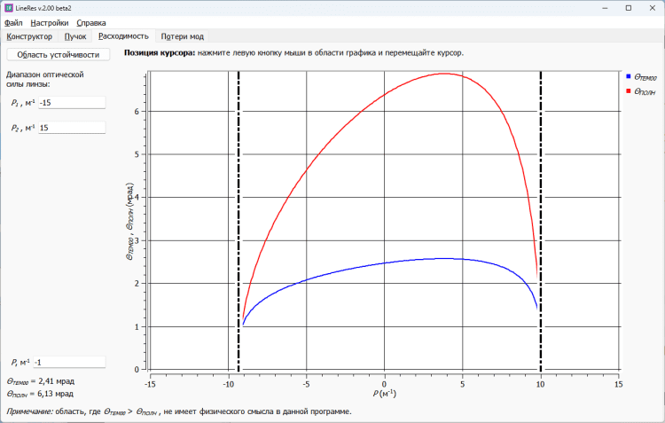Click the red θполн legend swatch
The image size is (665, 423).
coord(629,91)
